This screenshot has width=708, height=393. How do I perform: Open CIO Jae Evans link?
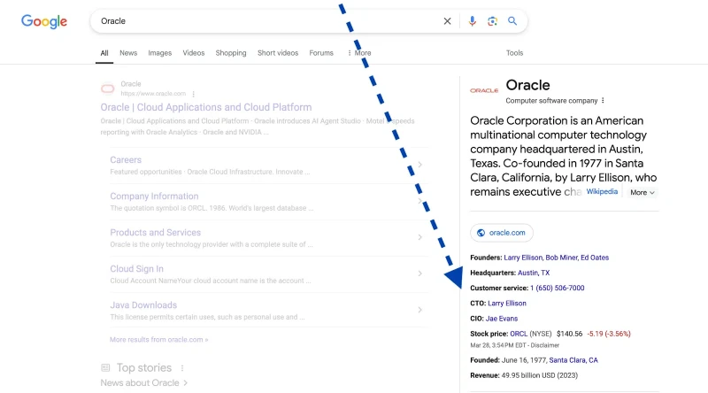pyautogui.click(x=502, y=319)
